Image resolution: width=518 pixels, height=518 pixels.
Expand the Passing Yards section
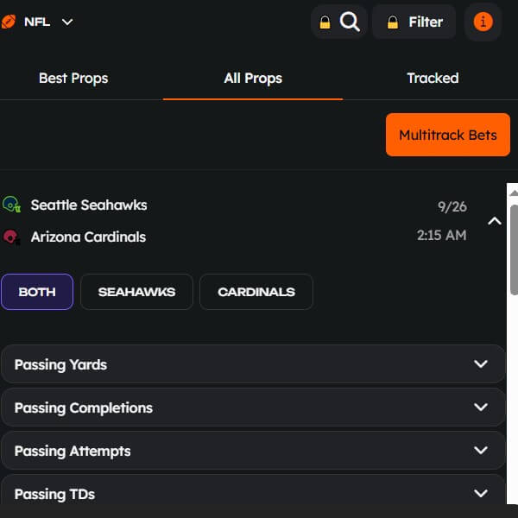pos(481,364)
